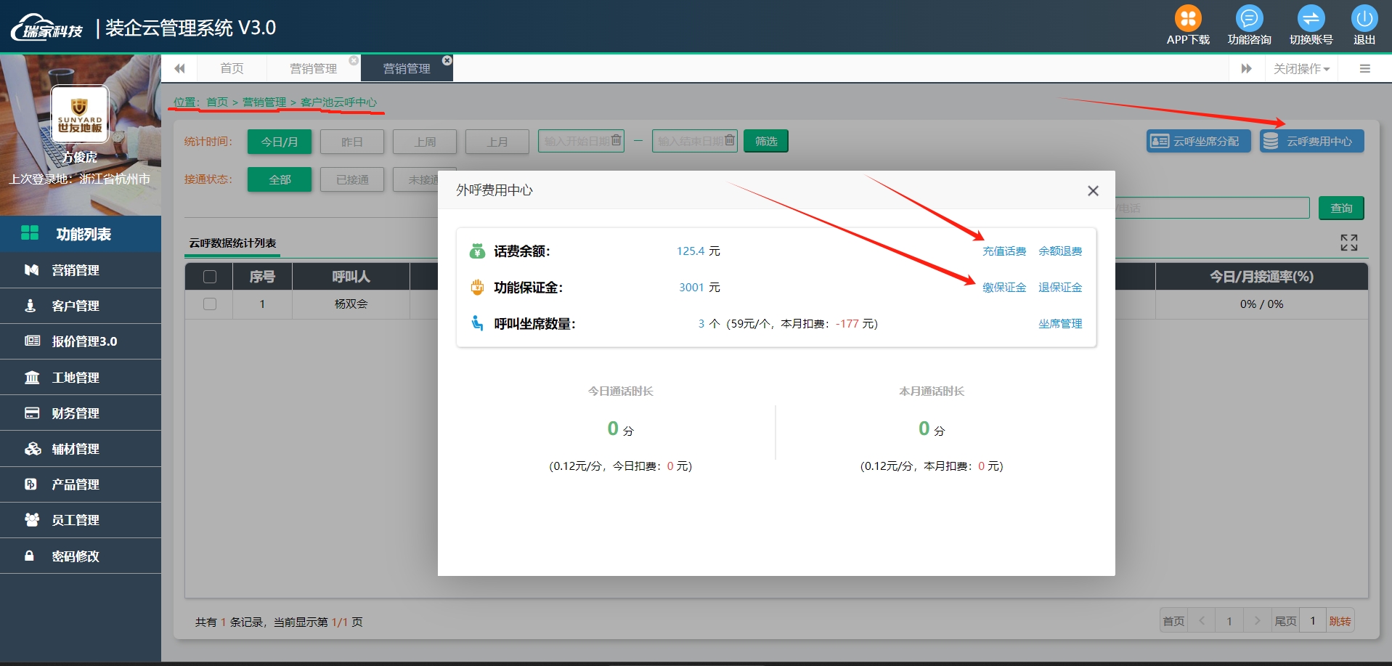Click the tab list menu icon
The height and width of the screenshot is (666, 1392).
(1364, 68)
